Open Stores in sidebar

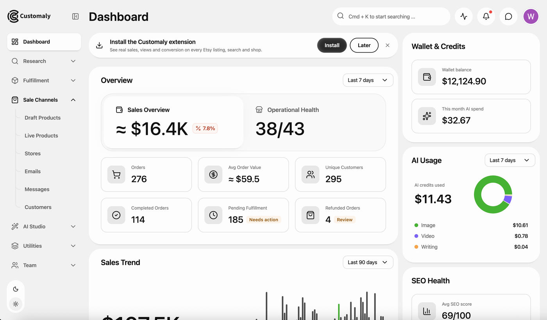coord(33,154)
